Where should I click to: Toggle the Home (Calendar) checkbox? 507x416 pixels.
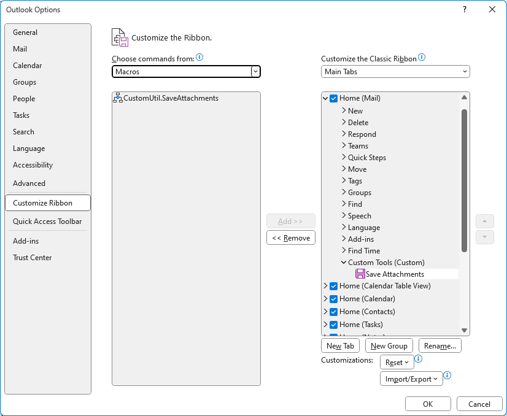pos(333,299)
